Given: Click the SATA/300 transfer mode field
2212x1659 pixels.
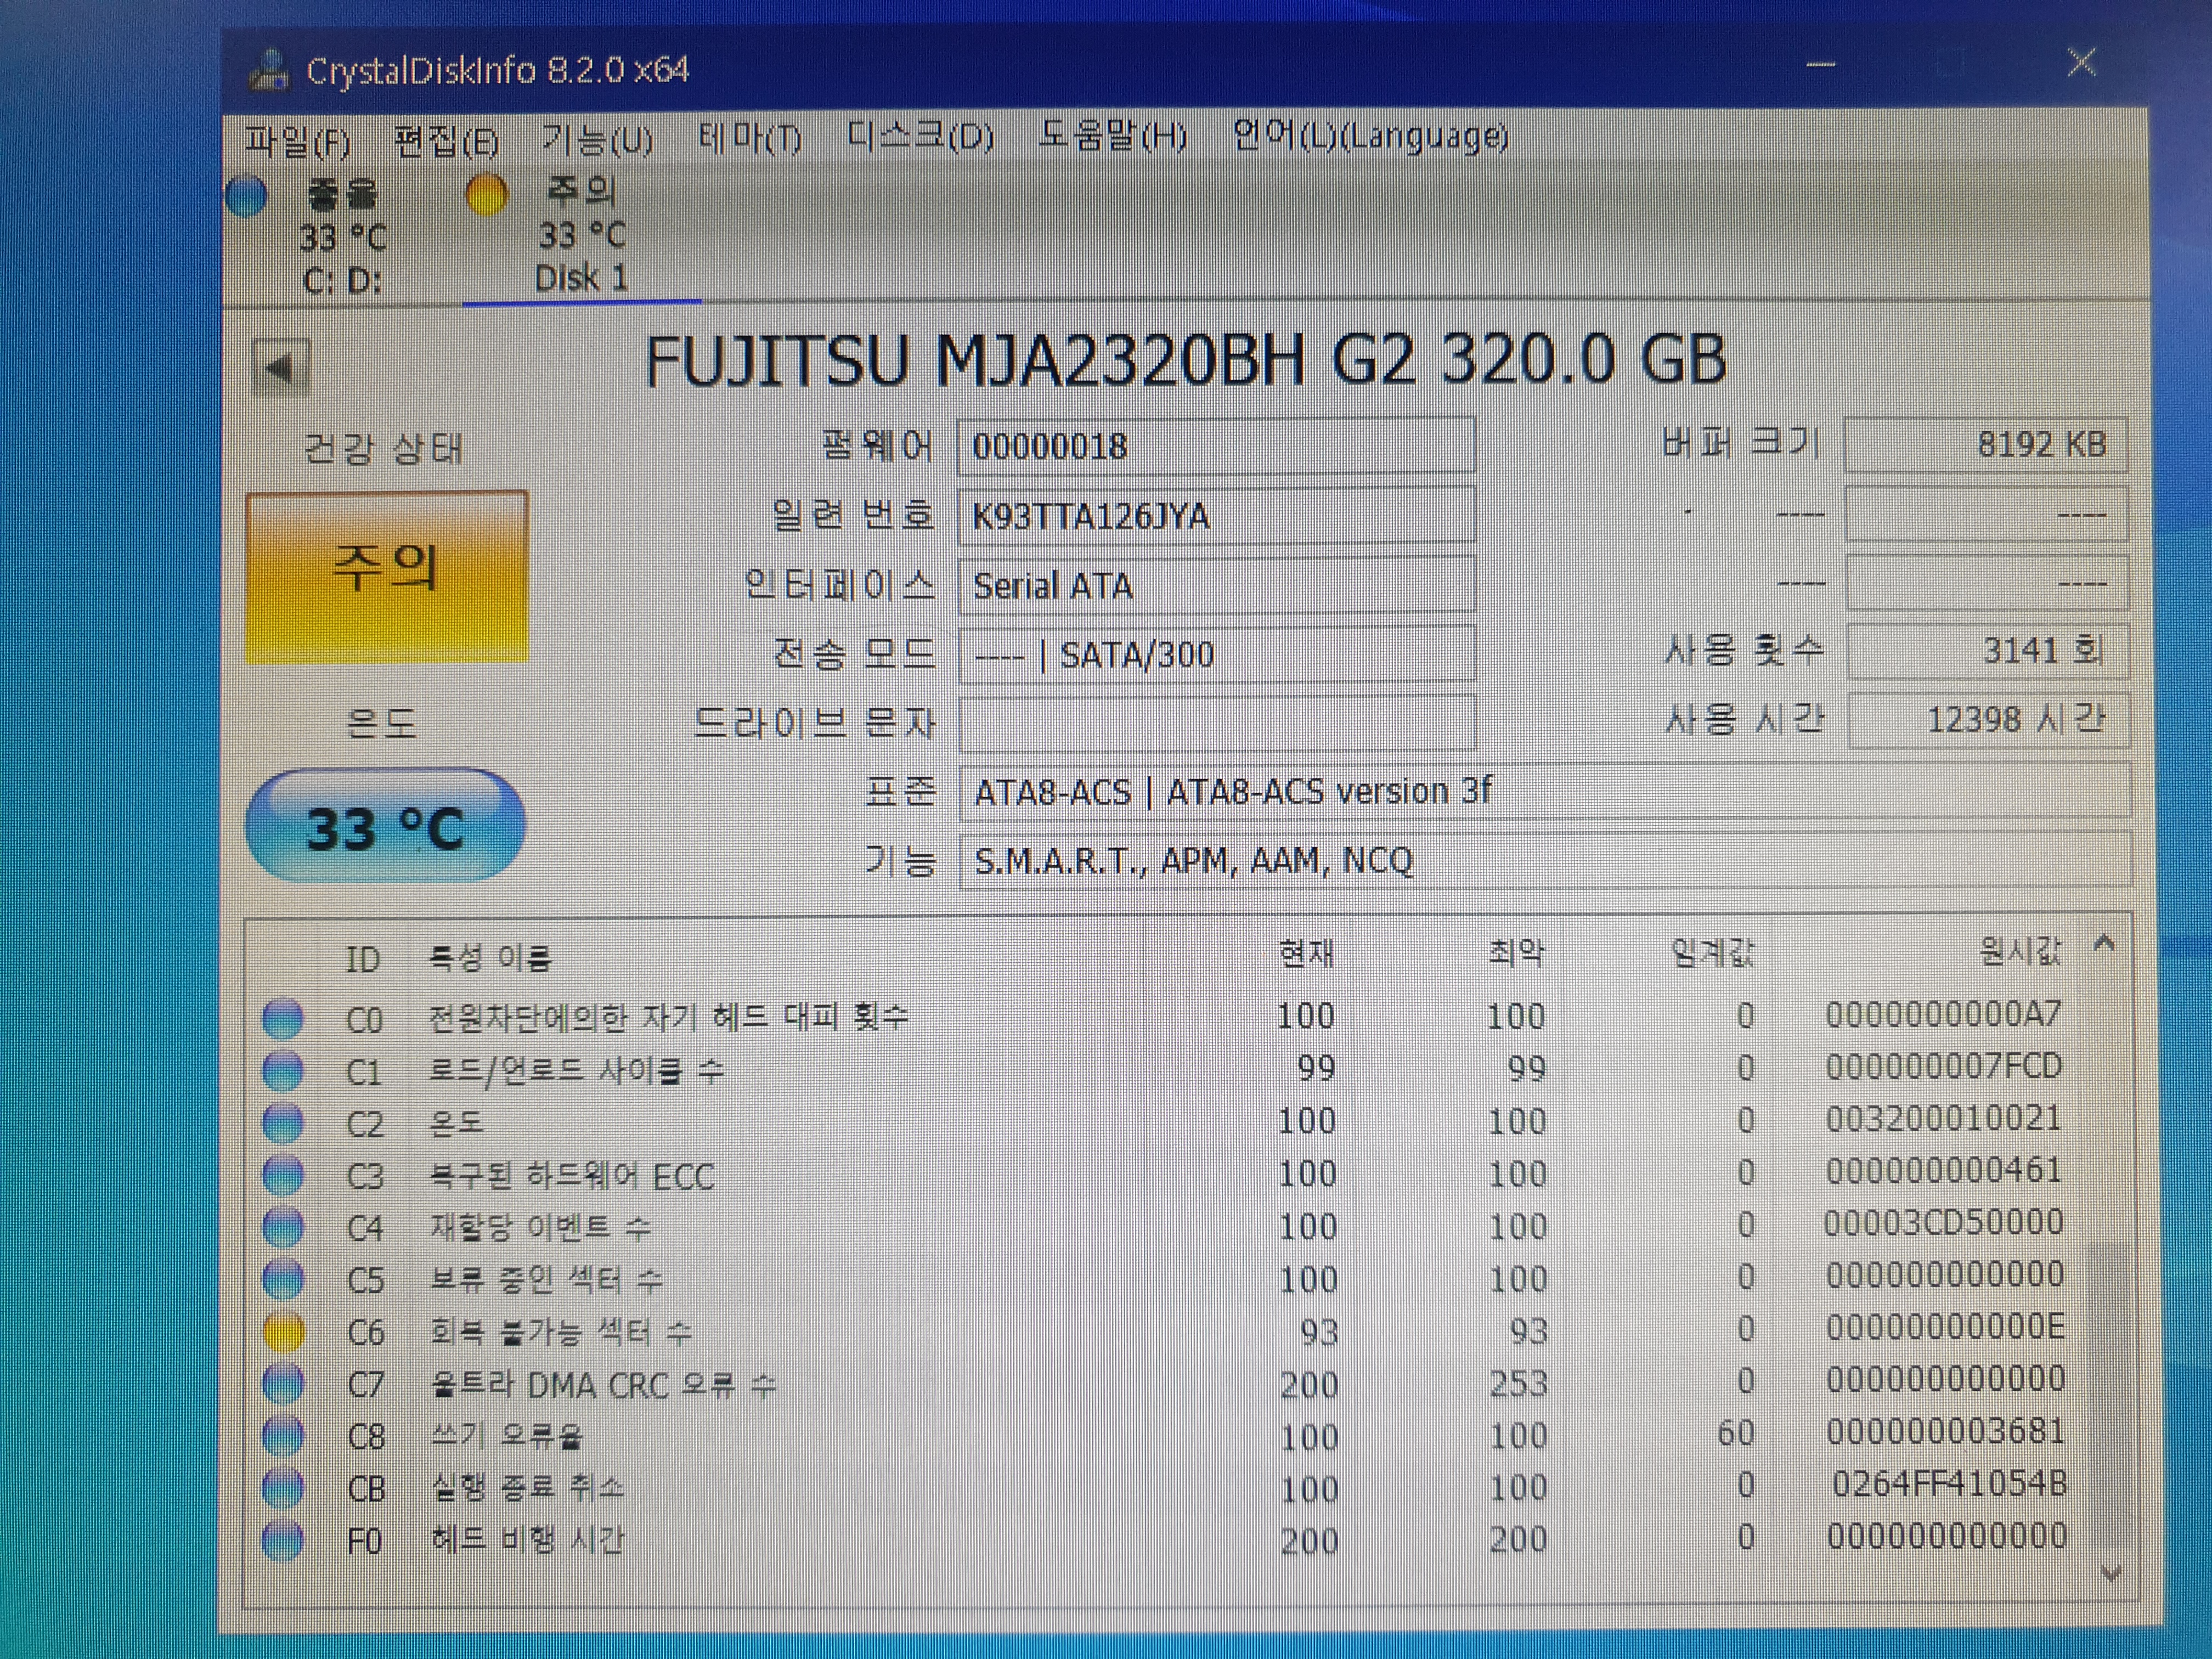Looking at the screenshot, I should pyautogui.click(x=1216, y=655).
